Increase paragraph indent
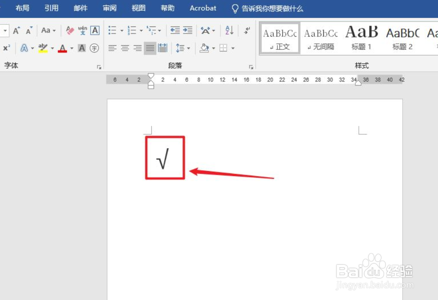This screenshot has height=300, width=438. 188,30
